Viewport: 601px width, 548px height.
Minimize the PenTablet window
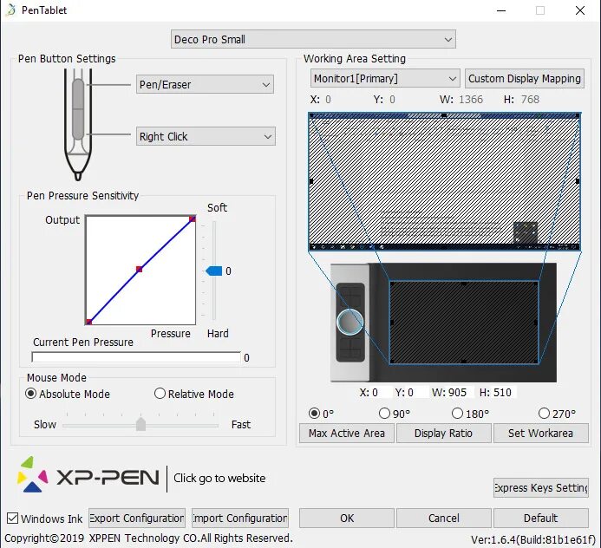pos(501,10)
